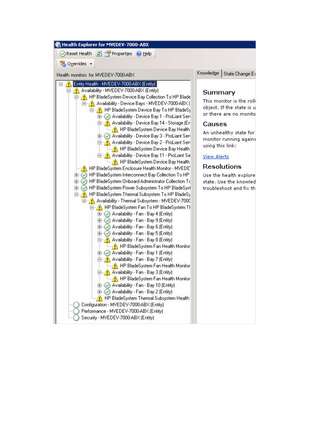The image size is (322, 428).
Task: Open Properties from the toolbar
Action: (x=118, y=54)
